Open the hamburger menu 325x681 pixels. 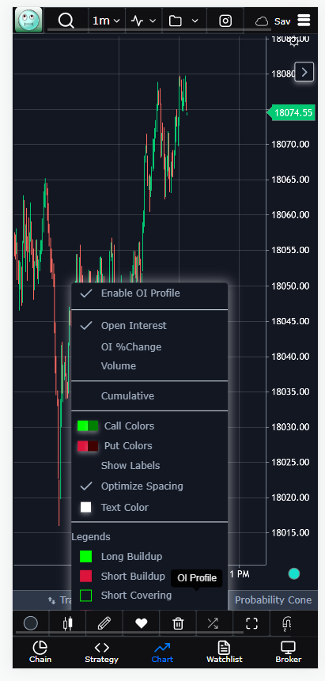304,21
